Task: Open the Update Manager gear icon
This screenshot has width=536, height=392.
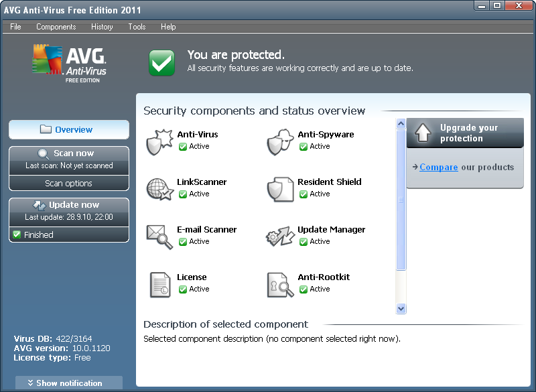Action: pos(280,237)
